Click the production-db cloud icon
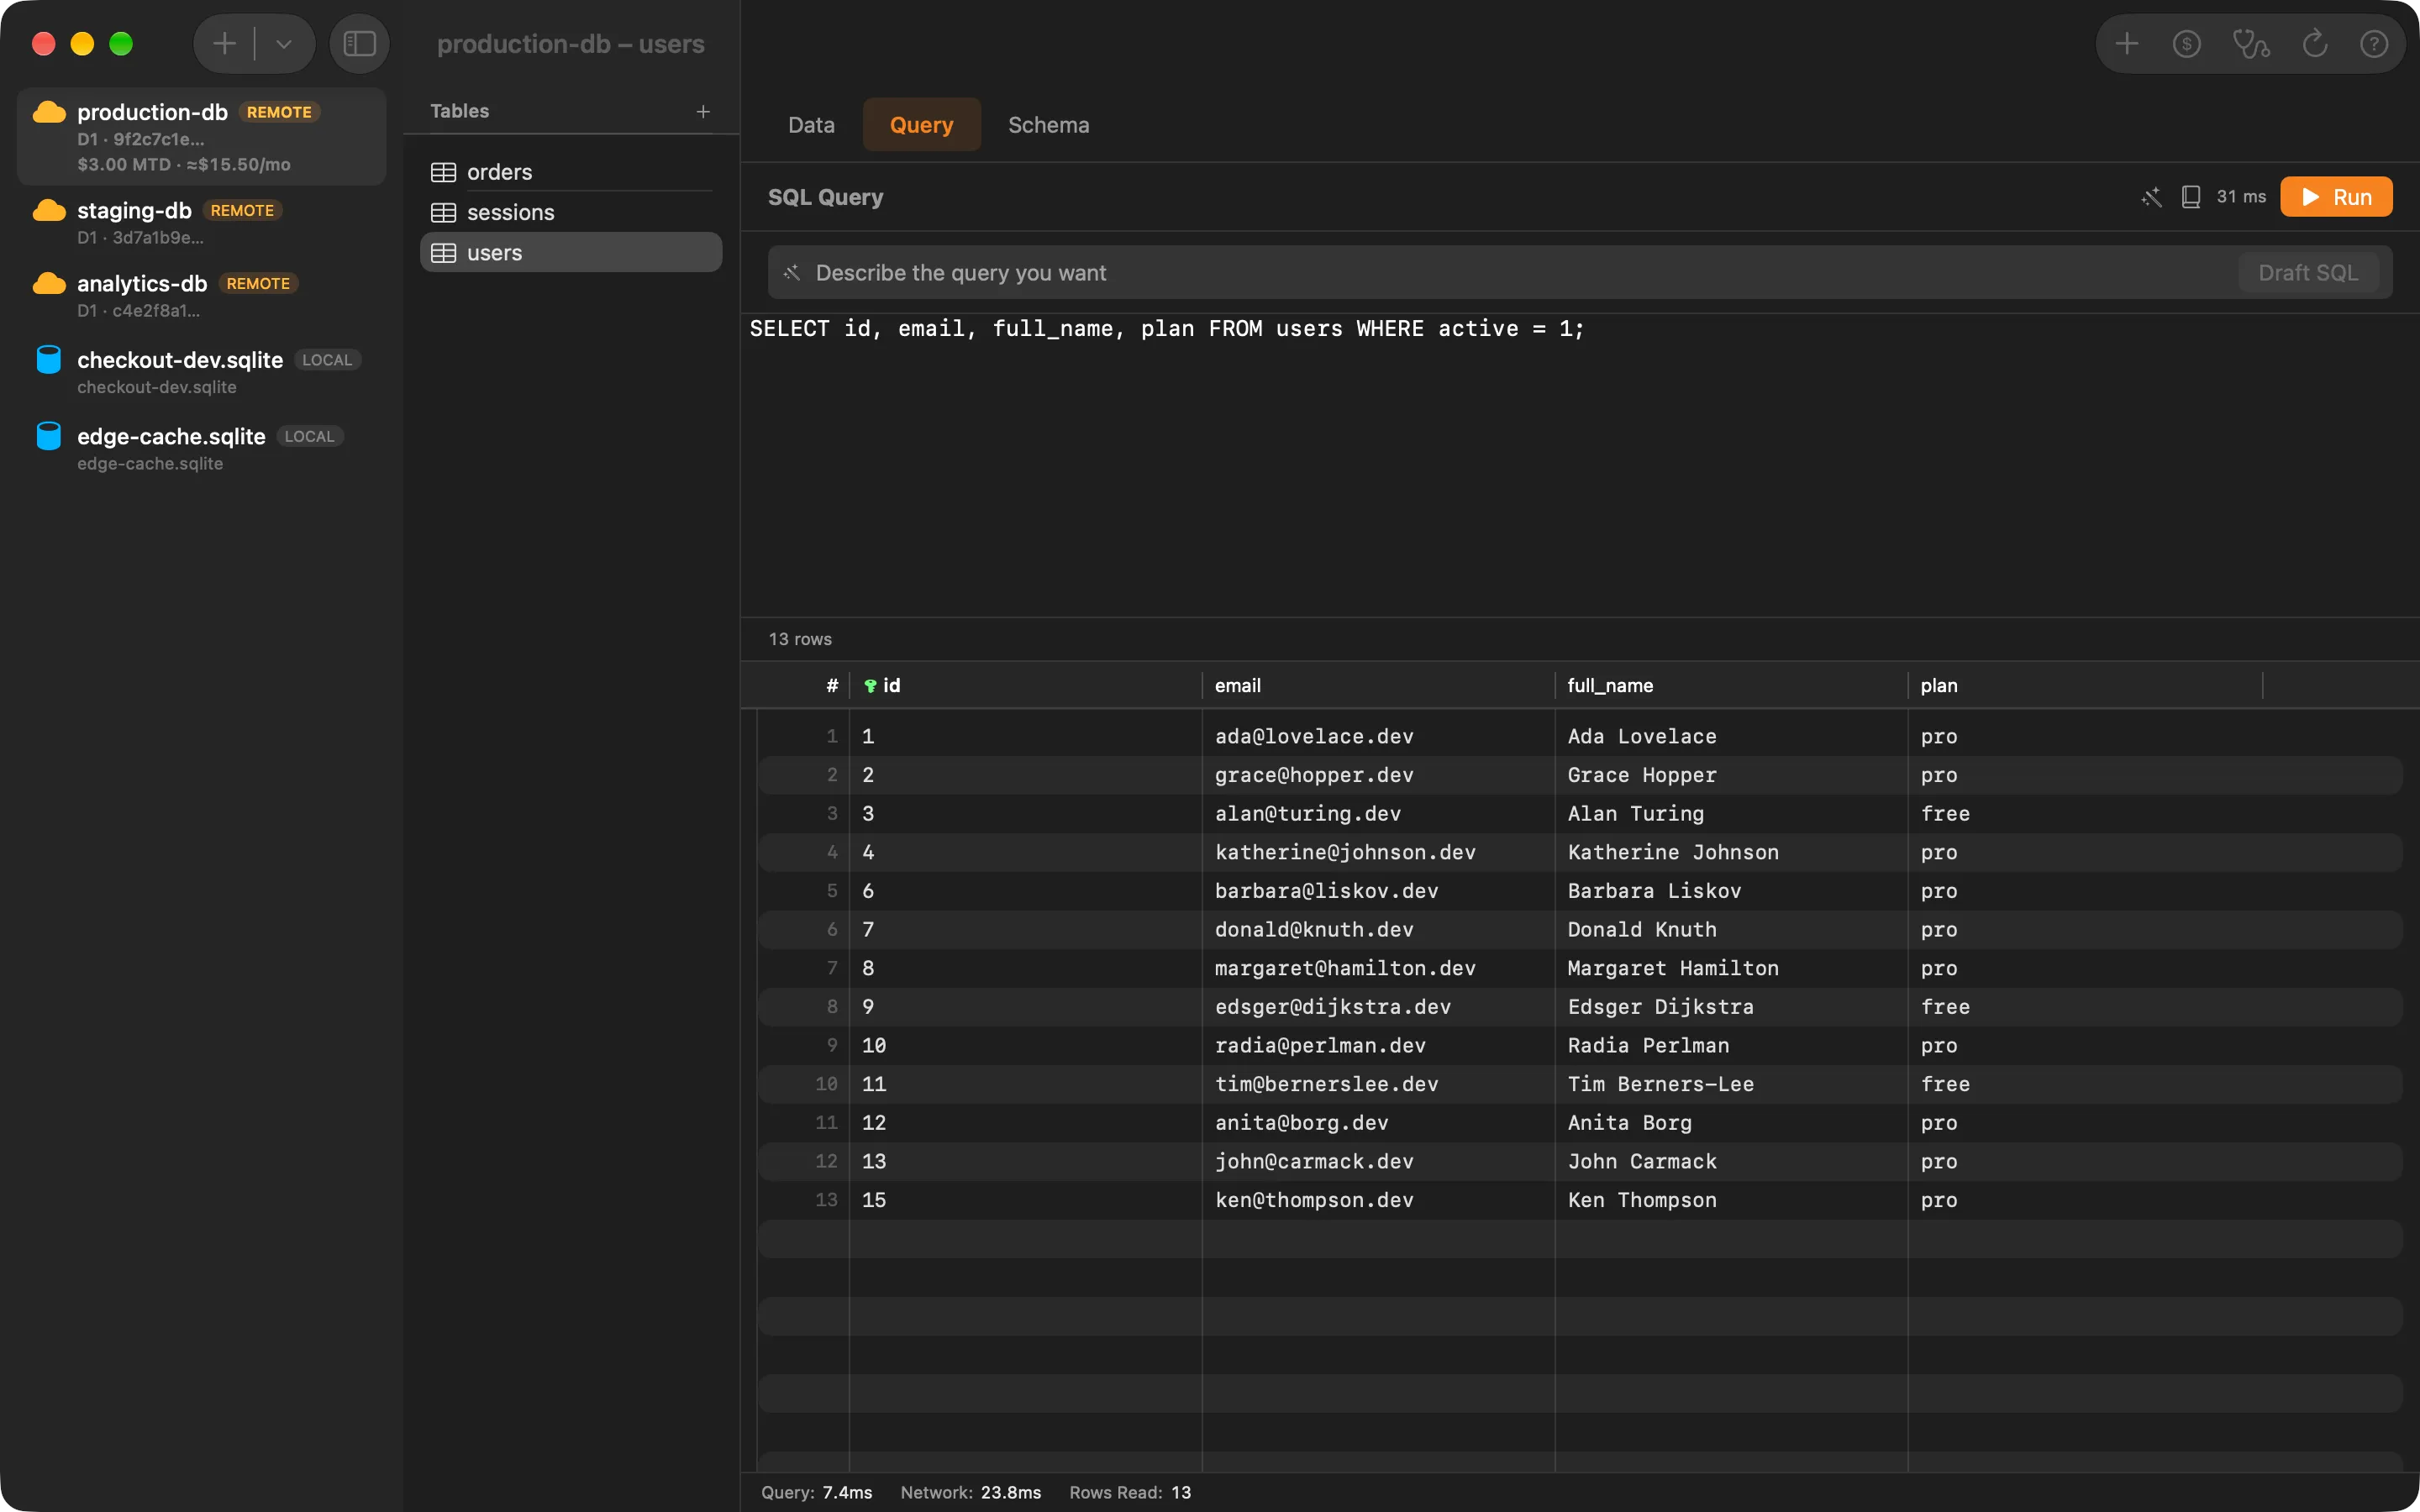Screen dimensions: 2420x1512 49,112
